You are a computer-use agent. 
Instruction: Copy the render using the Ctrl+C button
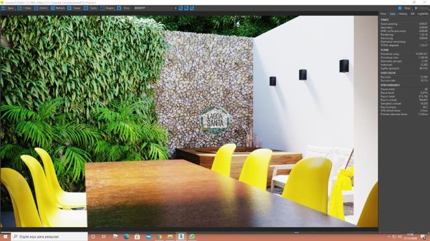coord(41,8)
